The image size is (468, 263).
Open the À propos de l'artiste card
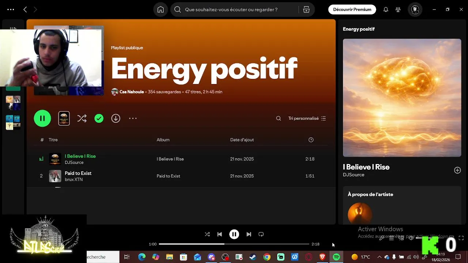pos(402,205)
